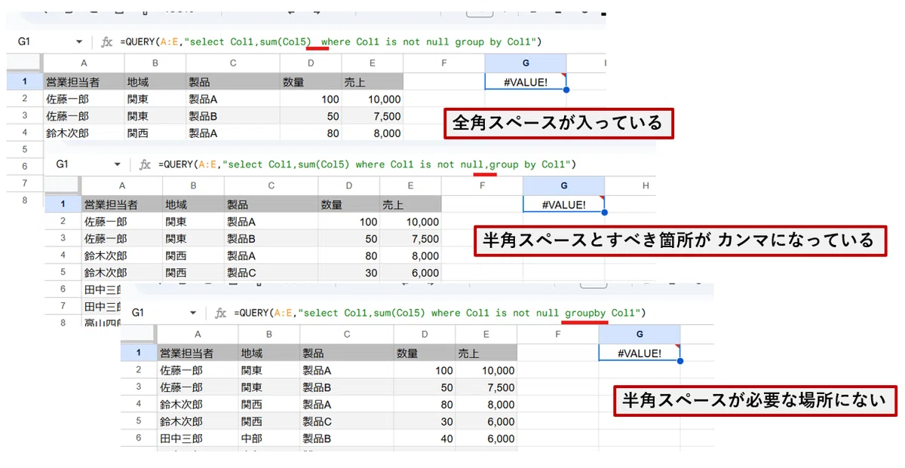Select column H header in middle screenshot

pyautogui.click(x=646, y=185)
